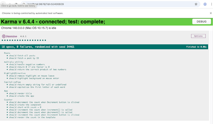Screen dimensions: 213x124
Task: Open spec 'should render the count in the template'
Action: coord(32,117)
